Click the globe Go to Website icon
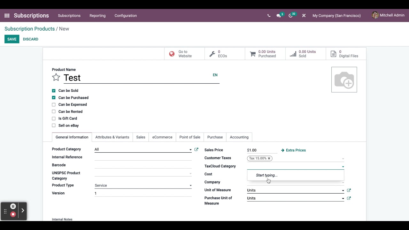The height and width of the screenshot is (230, 409). click(172, 54)
